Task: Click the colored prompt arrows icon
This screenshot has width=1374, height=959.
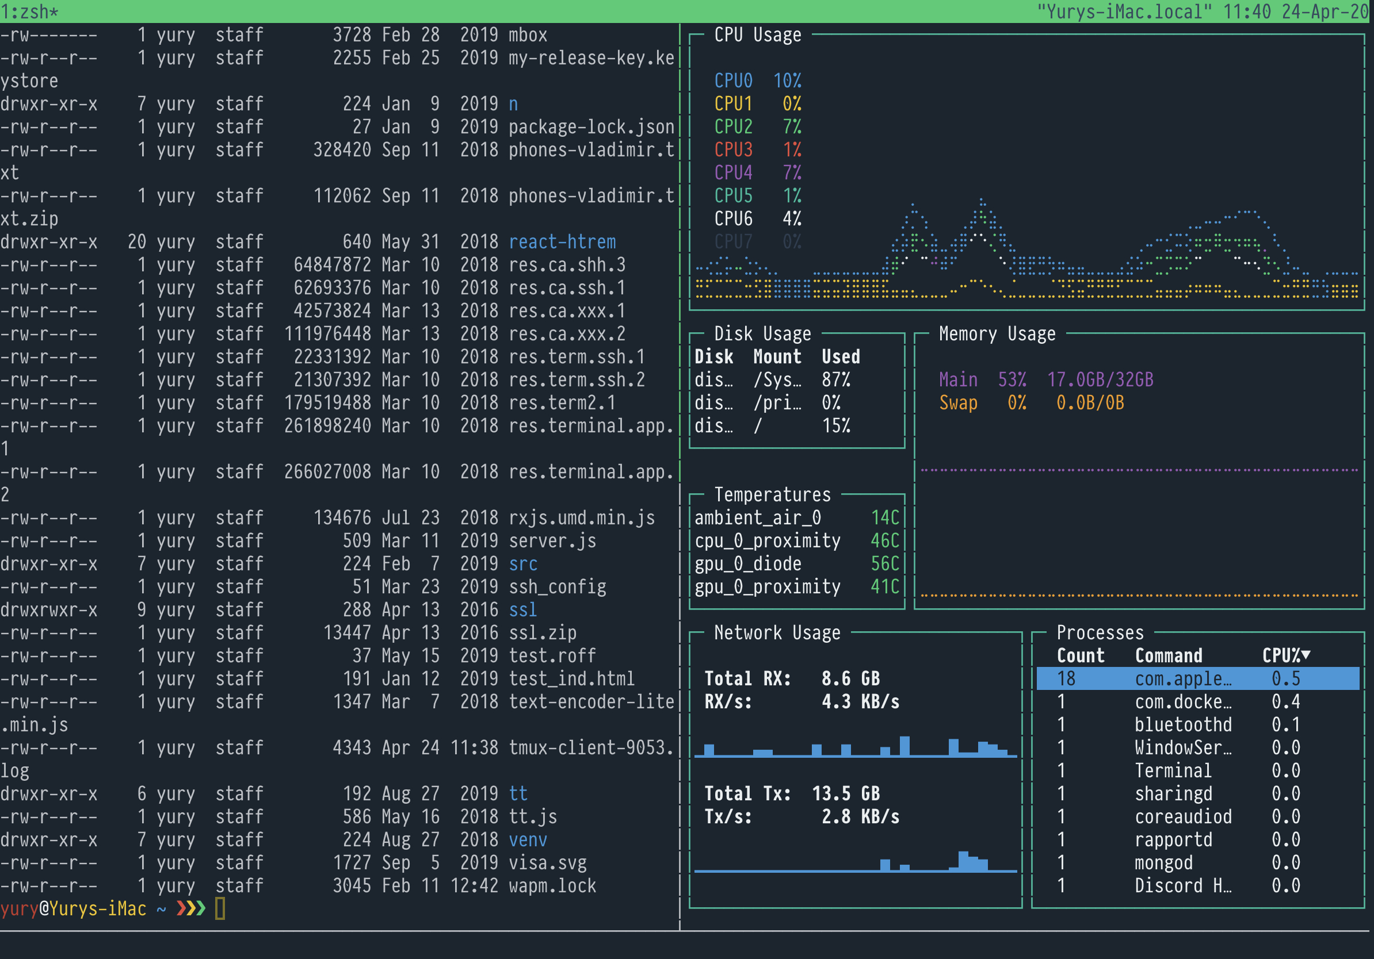Action: [x=191, y=909]
